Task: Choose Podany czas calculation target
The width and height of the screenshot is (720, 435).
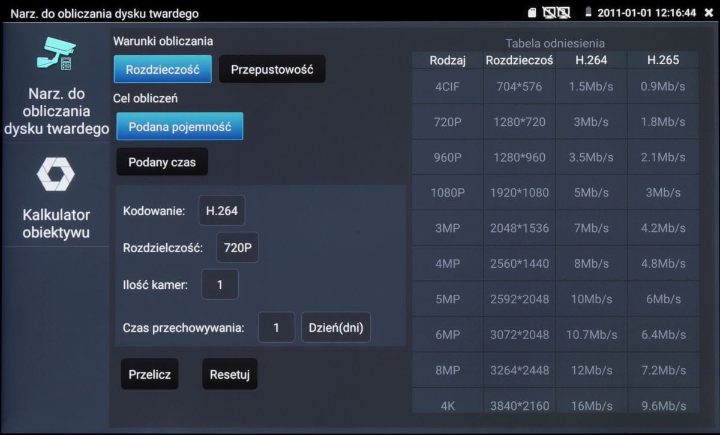Action: point(162,162)
